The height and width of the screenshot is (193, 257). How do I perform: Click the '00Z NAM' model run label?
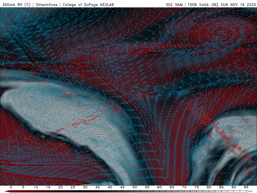[174, 5]
